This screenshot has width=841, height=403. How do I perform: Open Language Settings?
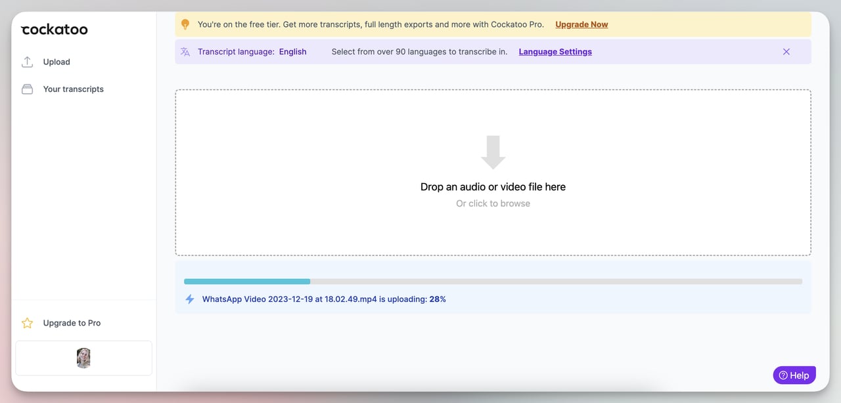pyautogui.click(x=555, y=51)
